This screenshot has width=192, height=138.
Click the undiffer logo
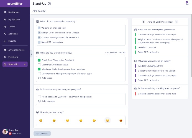15,4
